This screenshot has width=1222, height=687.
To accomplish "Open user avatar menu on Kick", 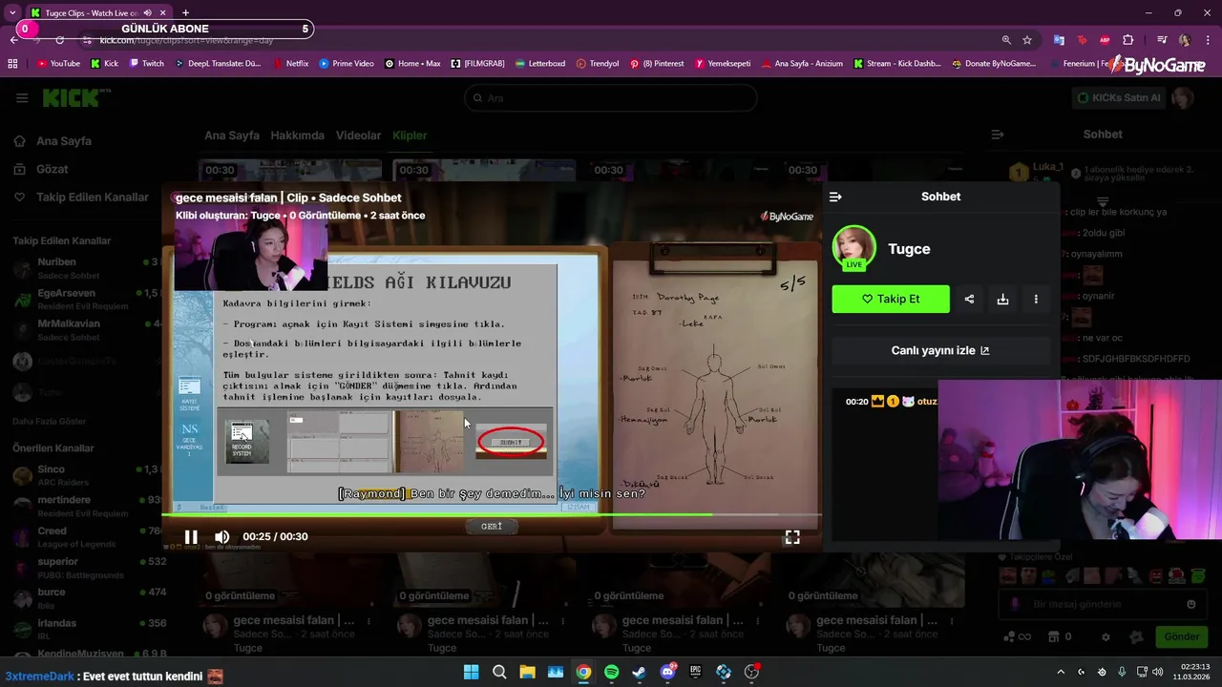I will point(1183,97).
